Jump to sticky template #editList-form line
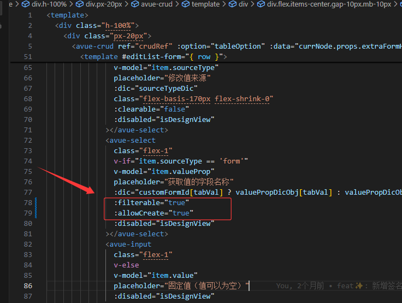 pyautogui.click(x=153, y=57)
